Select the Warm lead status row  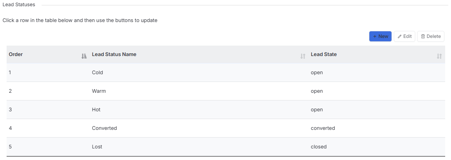coord(225,91)
